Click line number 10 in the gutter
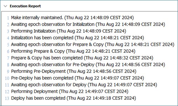178x106 pixels. (7, 78)
